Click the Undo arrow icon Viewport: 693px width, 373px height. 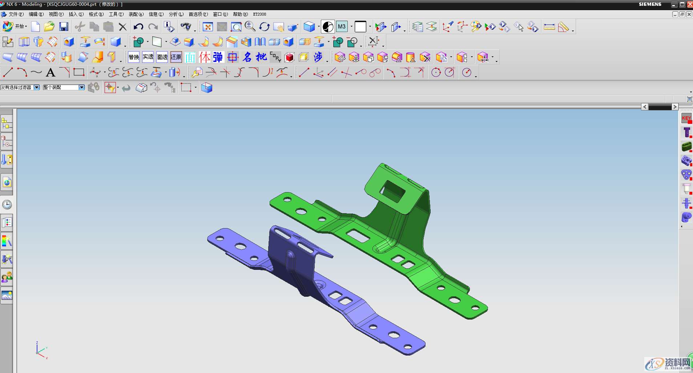pos(138,27)
